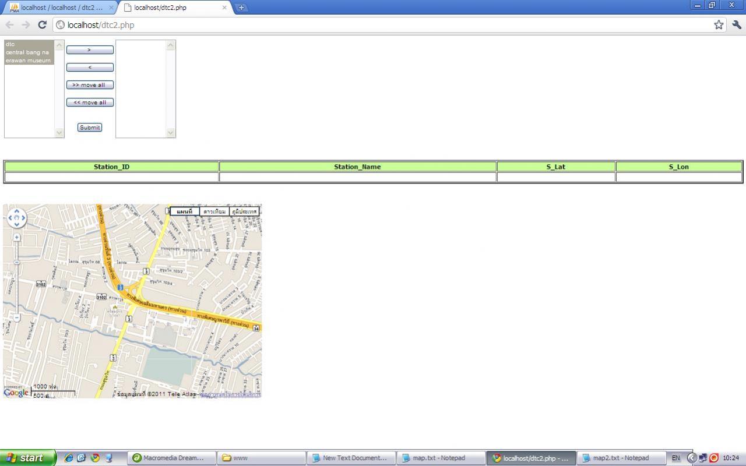Reload the page with the browser refresh icon
The image size is (746, 466).
[x=42, y=24]
